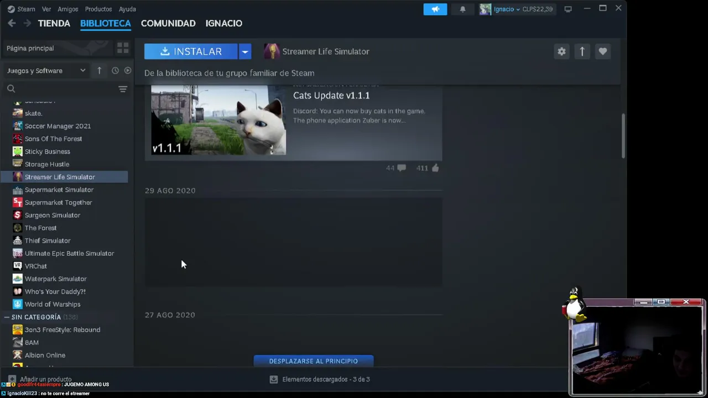This screenshot has height=398, width=708.
Task: Click the Waterpark Simulator game icon
Action: click(x=18, y=279)
